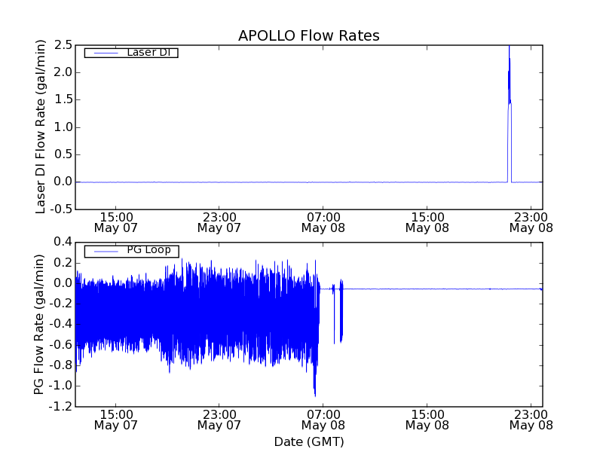Click '15:00 May 07' under the PG Loop plot
Viewport: 603px width, 452px height.
pyautogui.click(x=116, y=420)
